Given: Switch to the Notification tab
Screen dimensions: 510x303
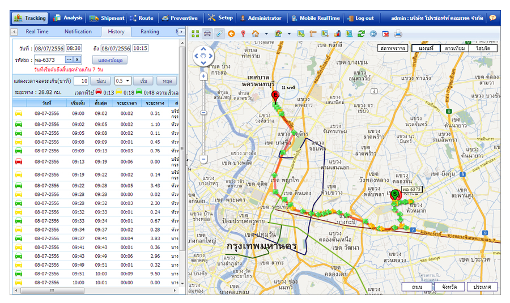Looking at the screenshot, I should coord(78,32).
